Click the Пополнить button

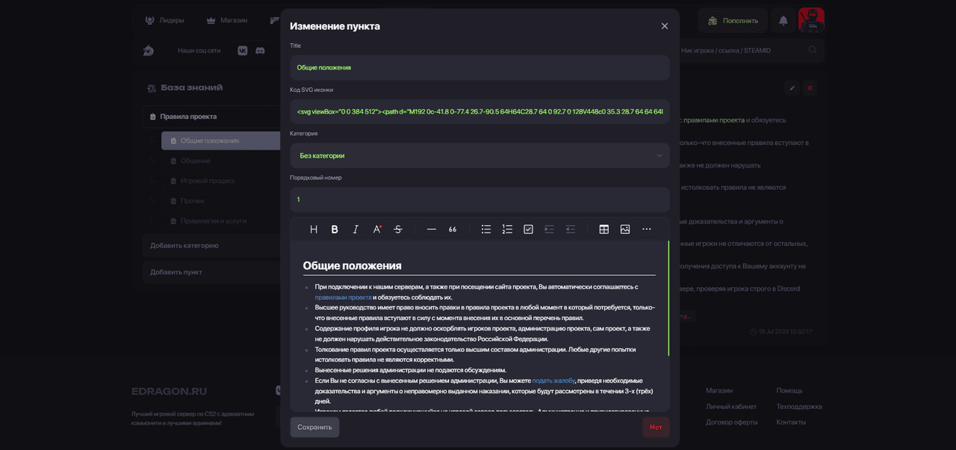coord(733,21)
